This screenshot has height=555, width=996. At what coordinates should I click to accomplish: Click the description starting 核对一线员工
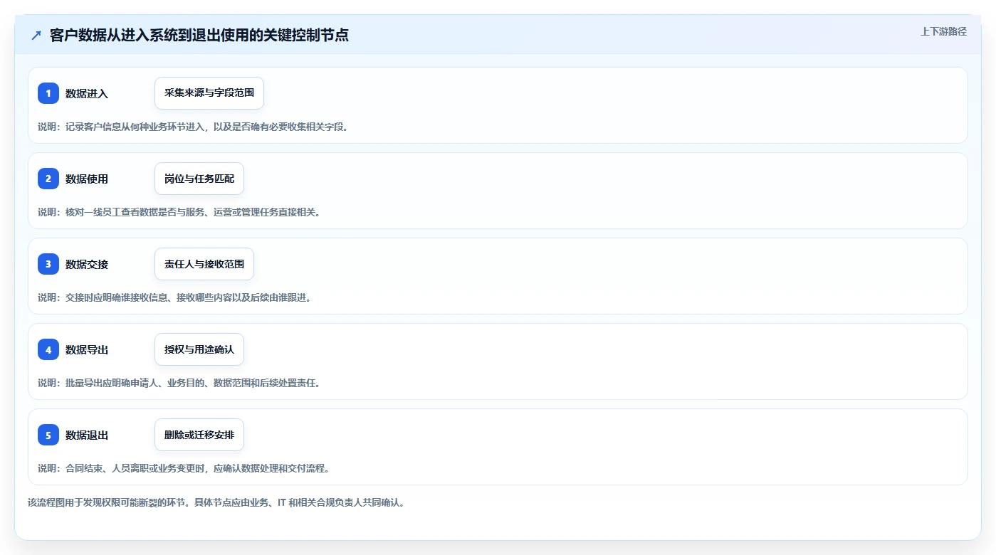point(179,212)
